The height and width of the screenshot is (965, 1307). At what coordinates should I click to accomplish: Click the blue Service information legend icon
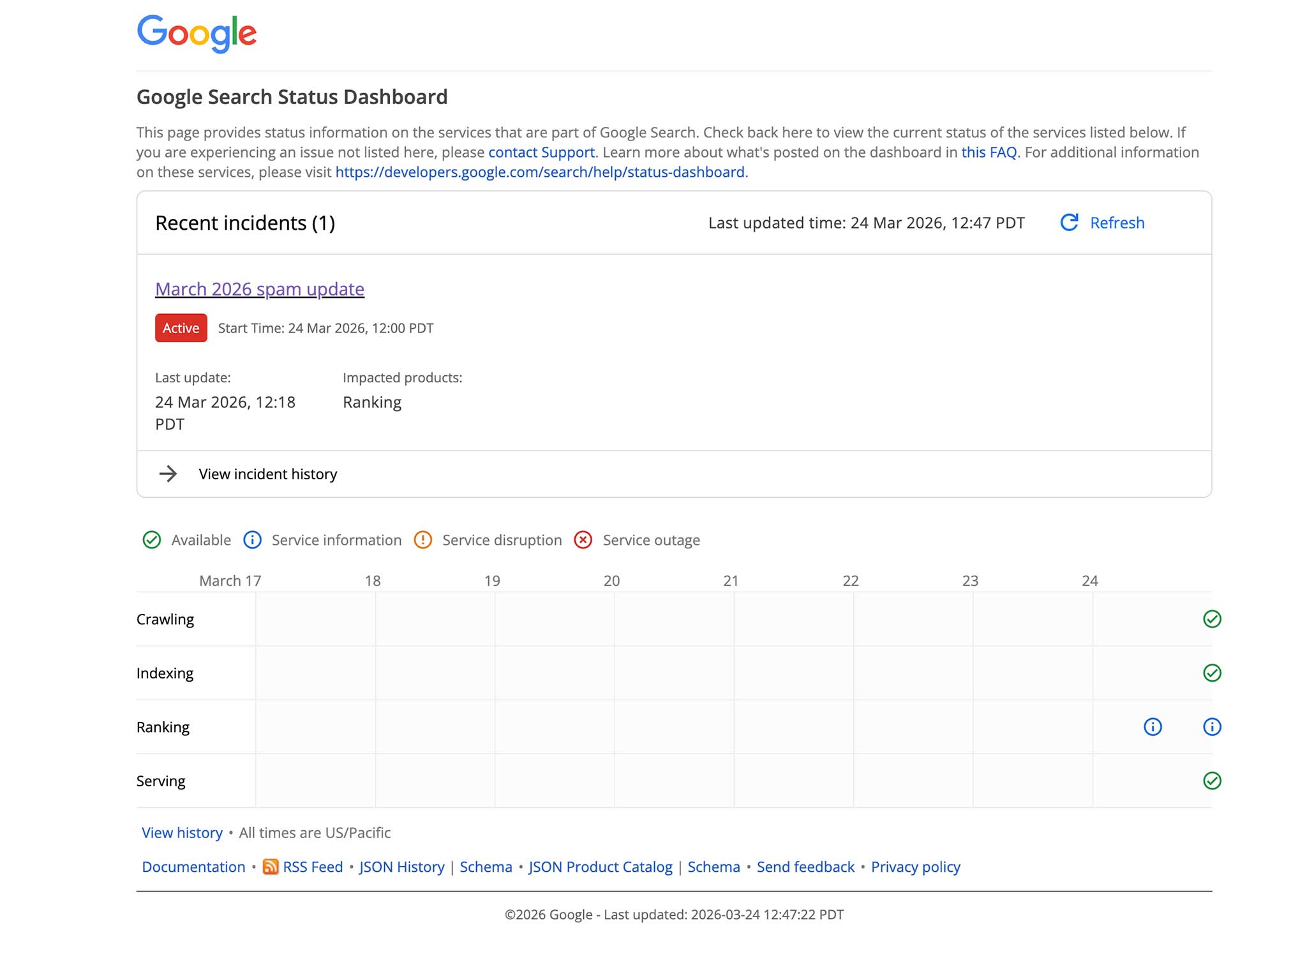point(253,540)
